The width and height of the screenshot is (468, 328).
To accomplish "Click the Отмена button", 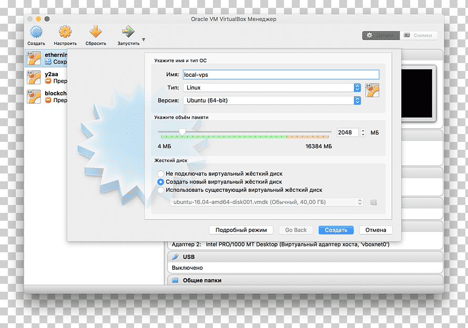I will [375, 230].
